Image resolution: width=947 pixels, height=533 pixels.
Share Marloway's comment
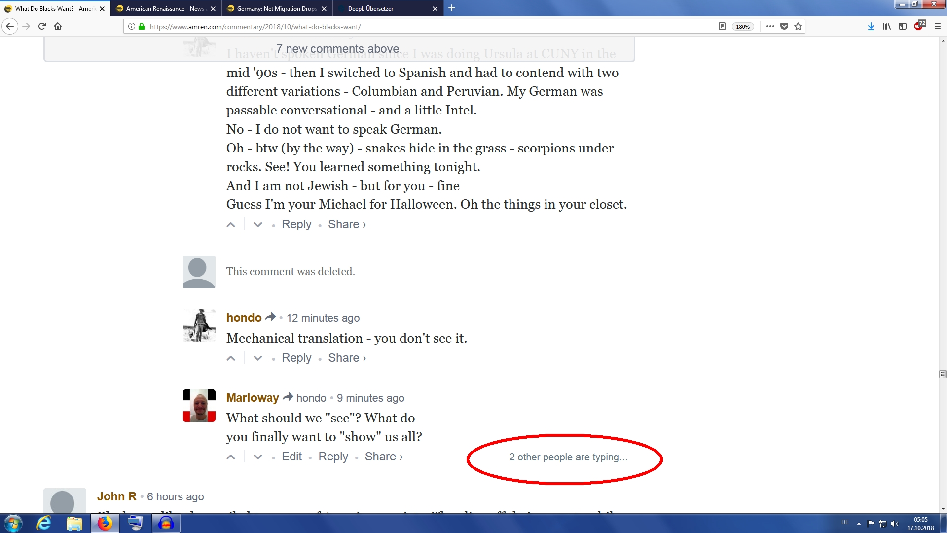[384, 457]
